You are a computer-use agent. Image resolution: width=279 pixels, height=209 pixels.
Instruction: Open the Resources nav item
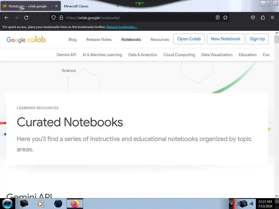click(160, 39)
